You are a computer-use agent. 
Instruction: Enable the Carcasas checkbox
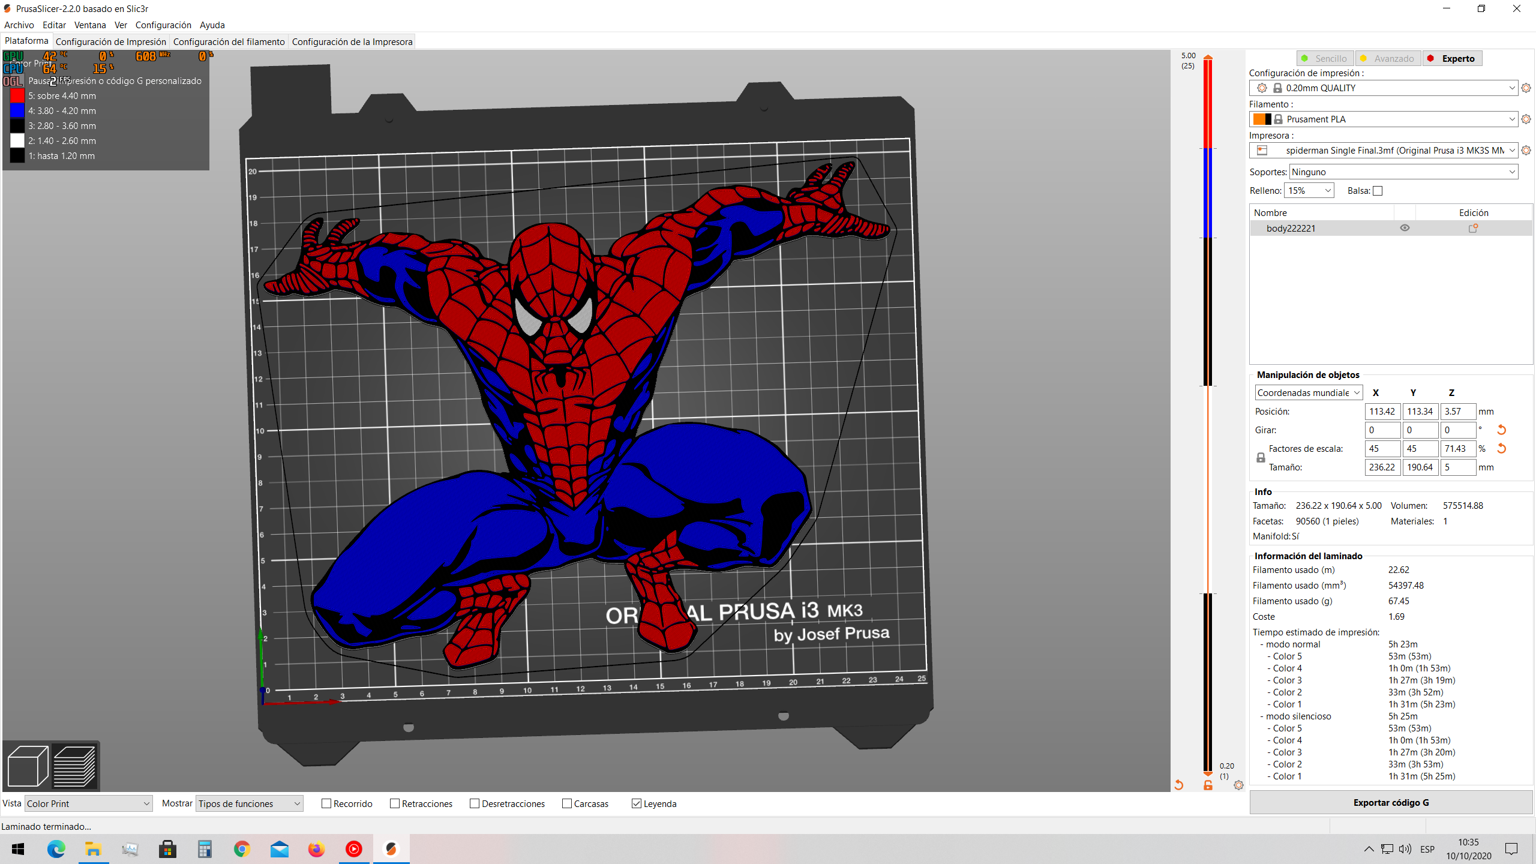567,804
